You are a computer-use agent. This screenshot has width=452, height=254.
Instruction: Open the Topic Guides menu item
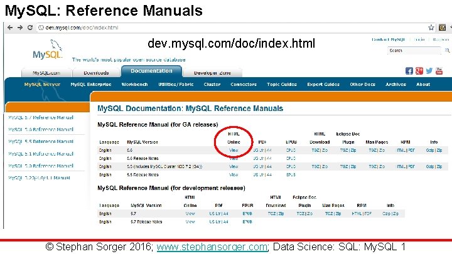[282, 85]
